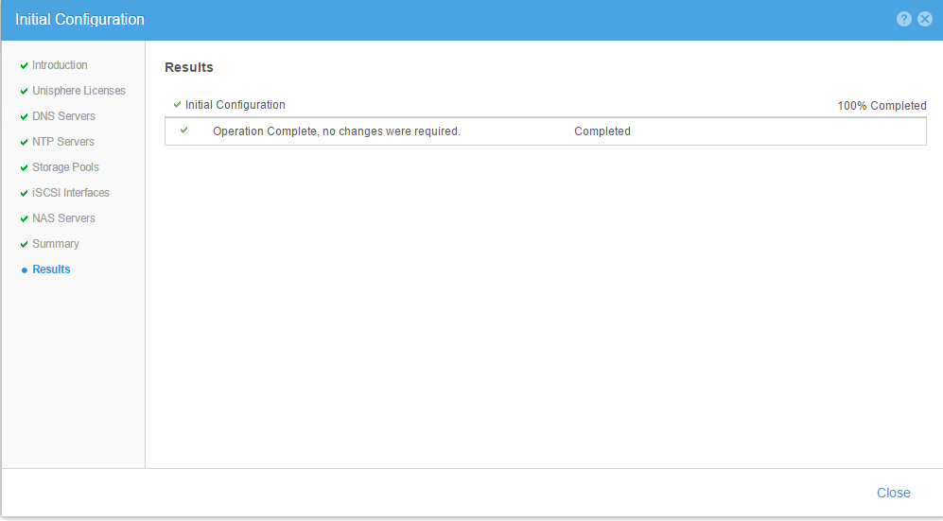Open the help question mark icon
Screen dimensions: 943x521
(903, 19)
